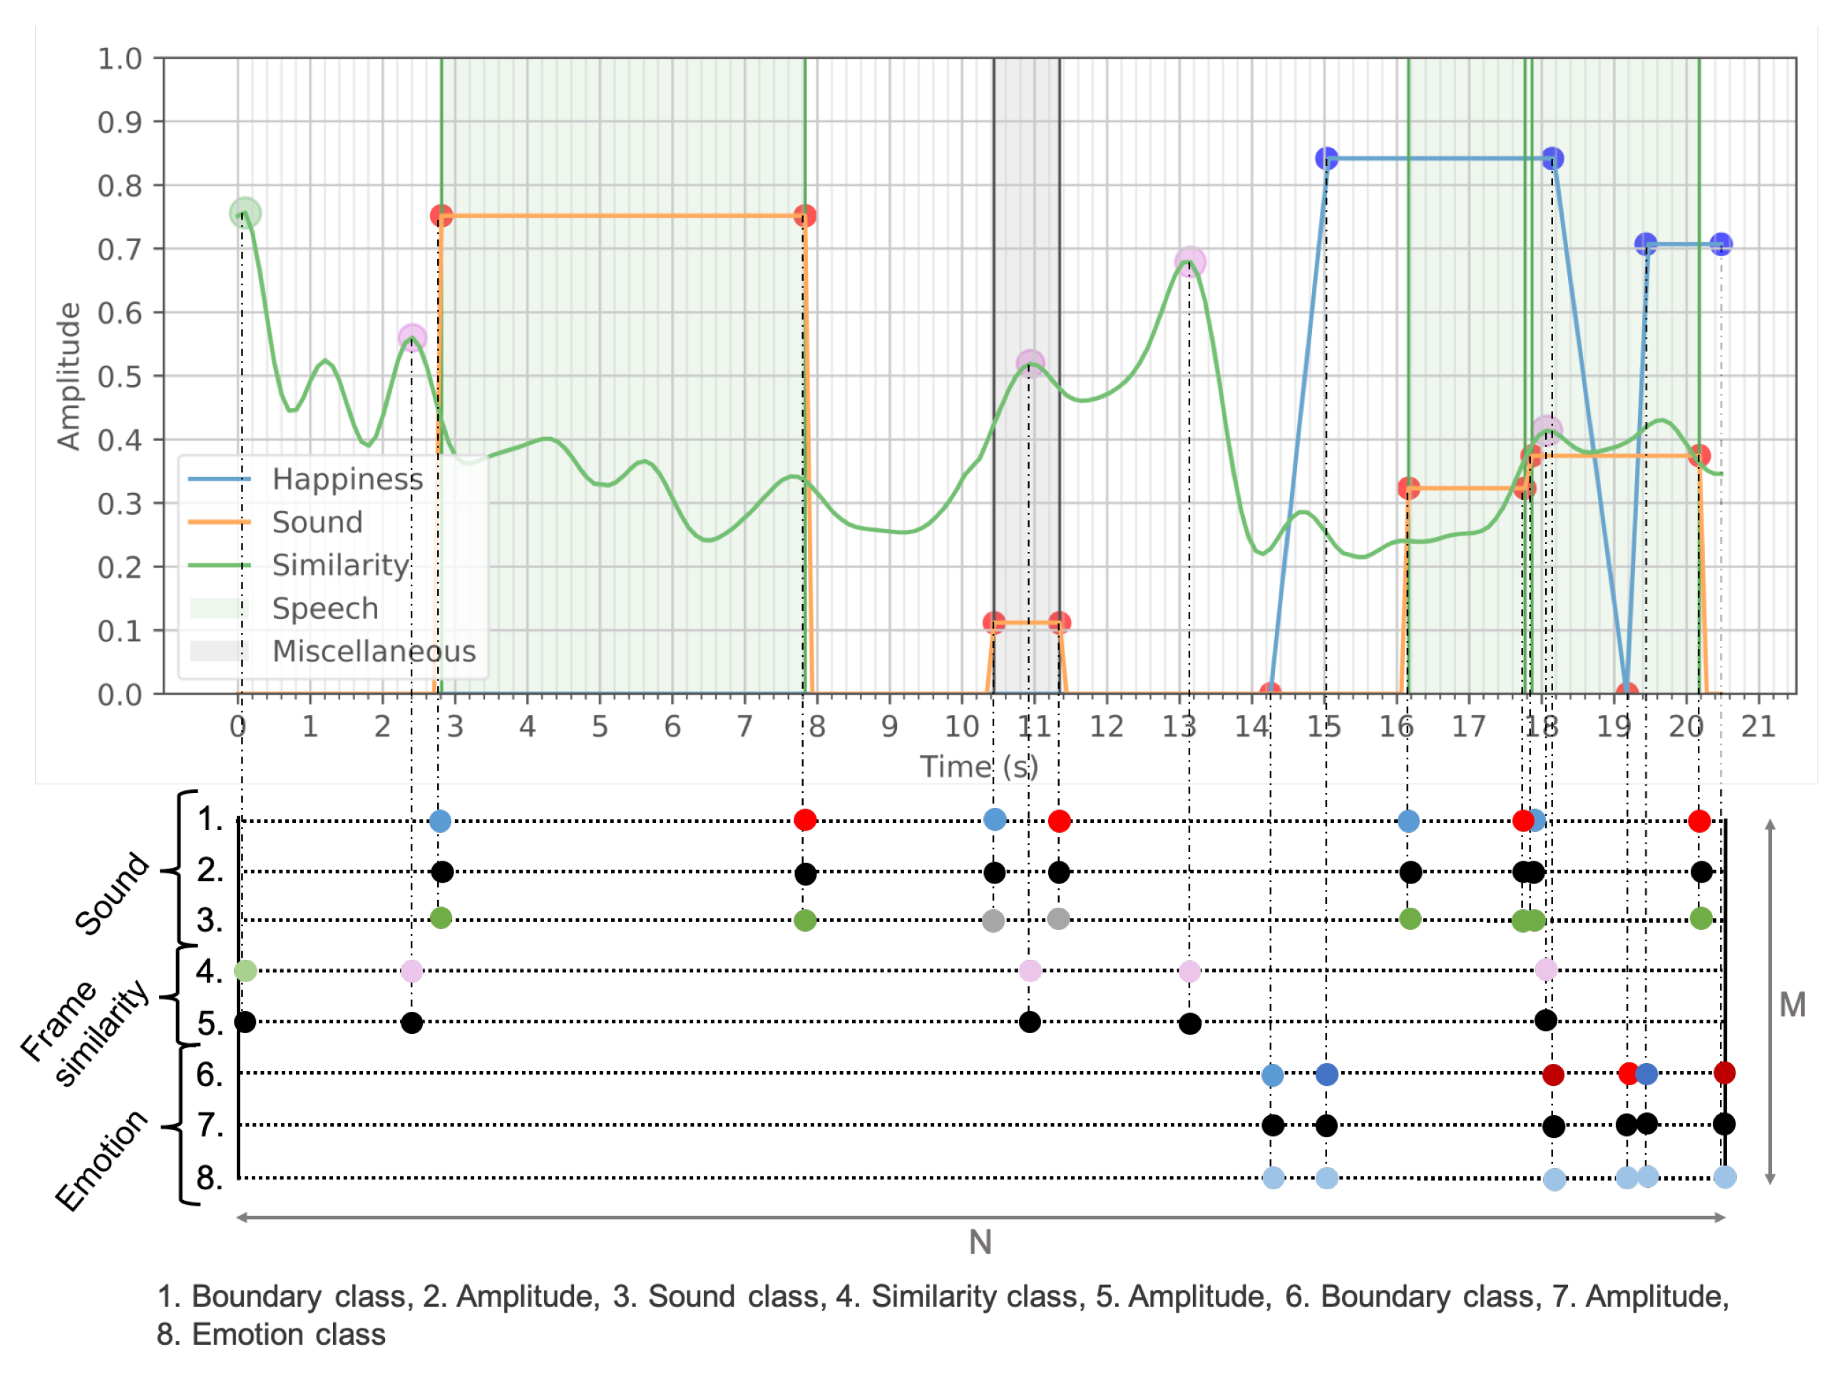Click the pink similarity peak marker near 13 seconds
This screenshot has height=1379, width=1834.
point(1190,262)
